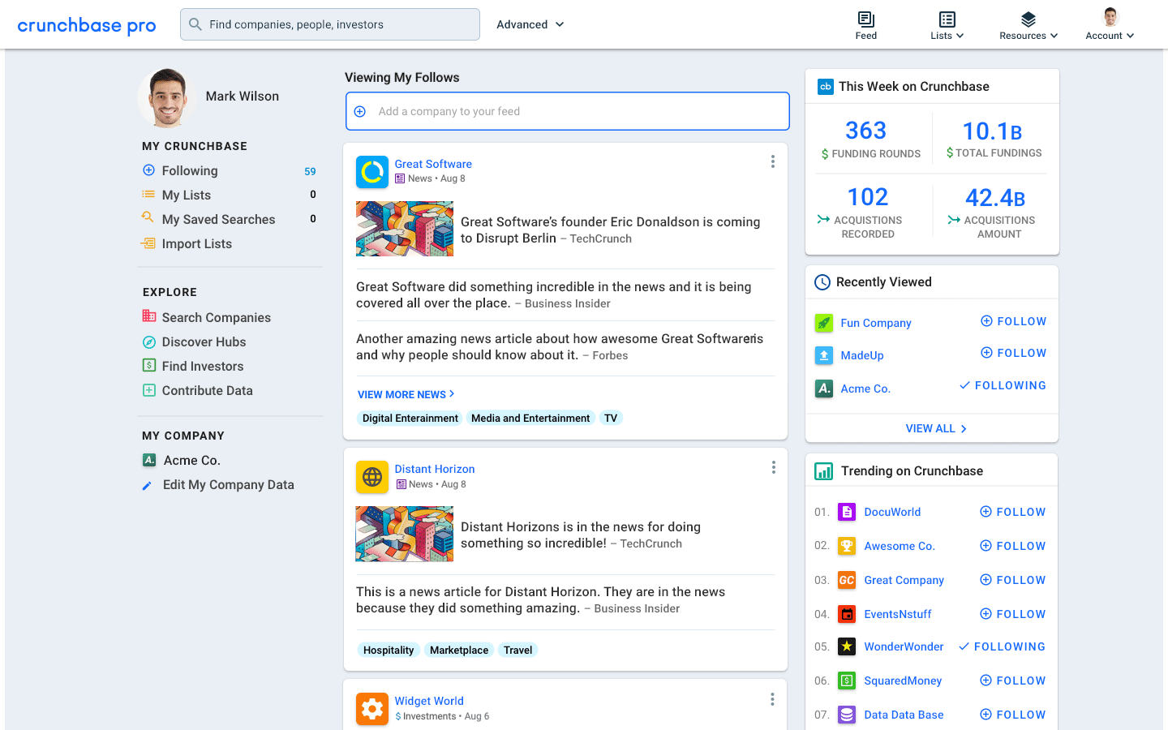1168x730 pixels.
Task: Go to Lists in the top navigation
Action: (x=947, y=24)
